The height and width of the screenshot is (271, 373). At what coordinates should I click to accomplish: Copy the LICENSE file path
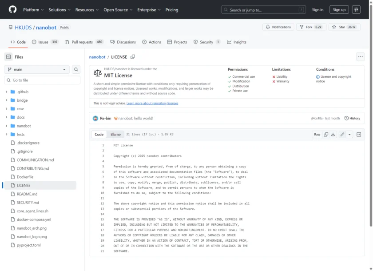[133, 57]
